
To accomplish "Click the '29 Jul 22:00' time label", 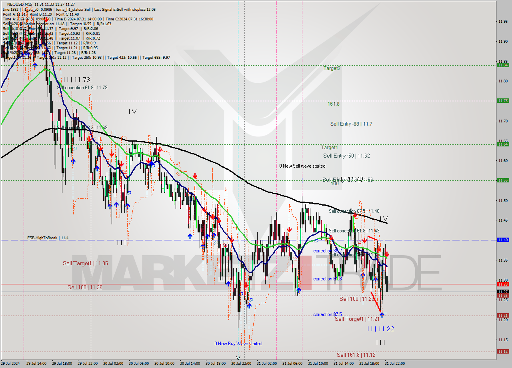I will [88, 364].
